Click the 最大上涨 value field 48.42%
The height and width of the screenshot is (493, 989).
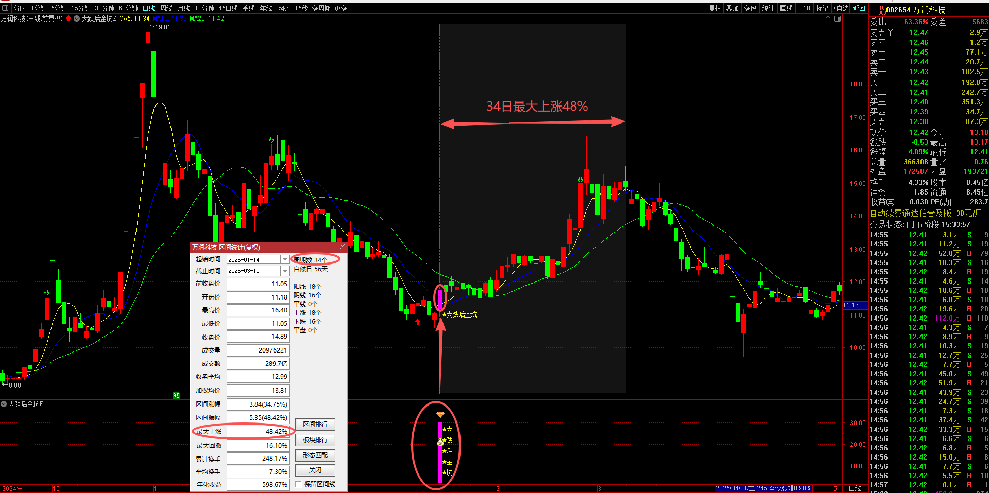(258, 432)
